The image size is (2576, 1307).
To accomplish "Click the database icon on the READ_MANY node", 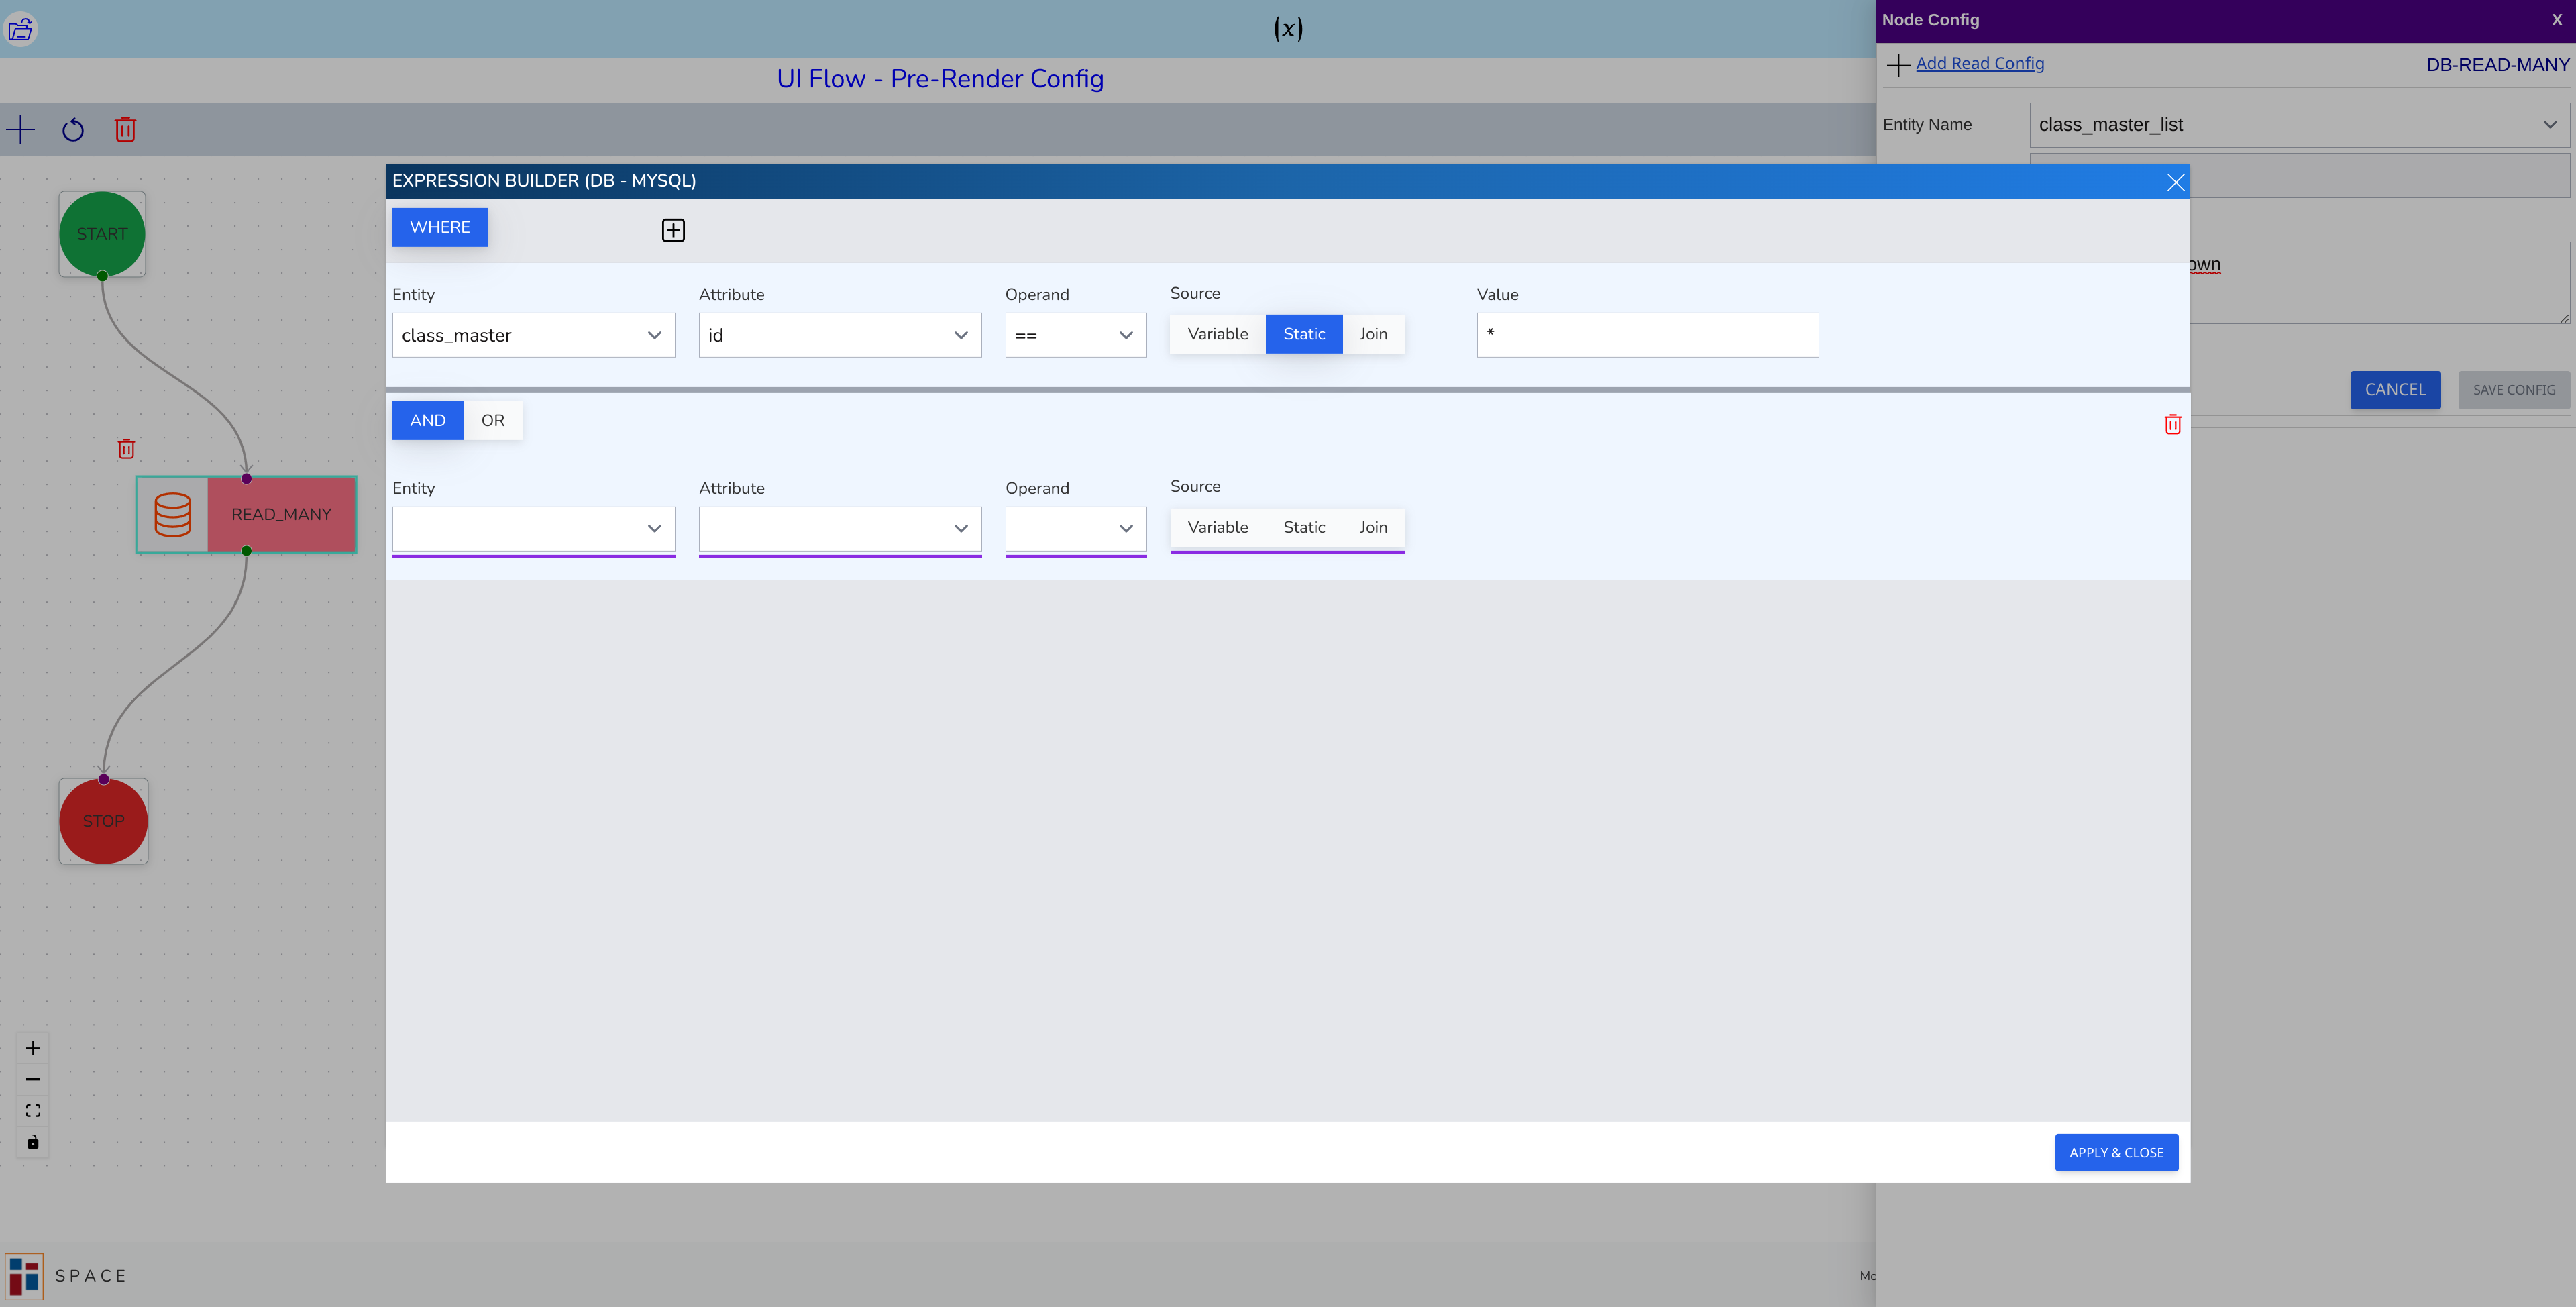I will 172,514.
